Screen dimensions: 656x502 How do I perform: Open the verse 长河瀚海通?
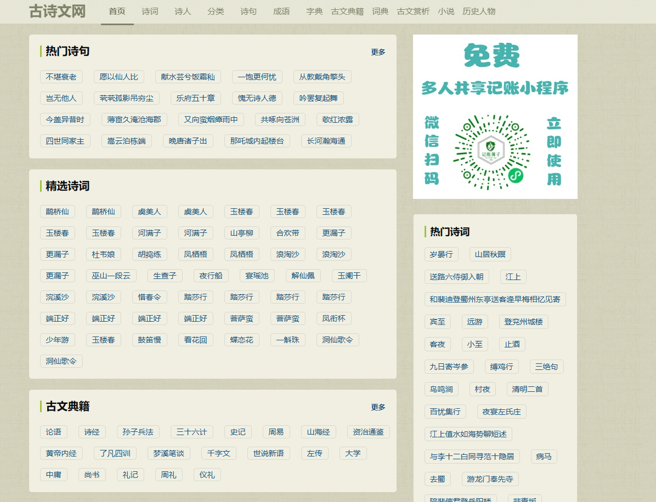pyautogui.click(x=326, y=141)
